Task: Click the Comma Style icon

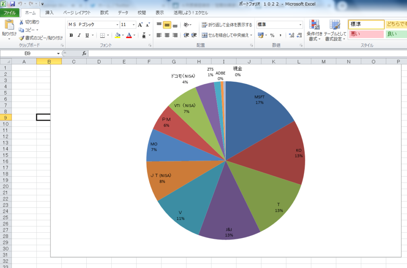Action: [x=280, y=35]
